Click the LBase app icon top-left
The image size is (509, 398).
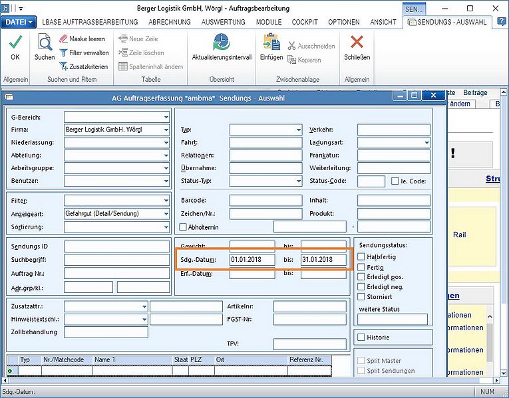click(5, 8)
